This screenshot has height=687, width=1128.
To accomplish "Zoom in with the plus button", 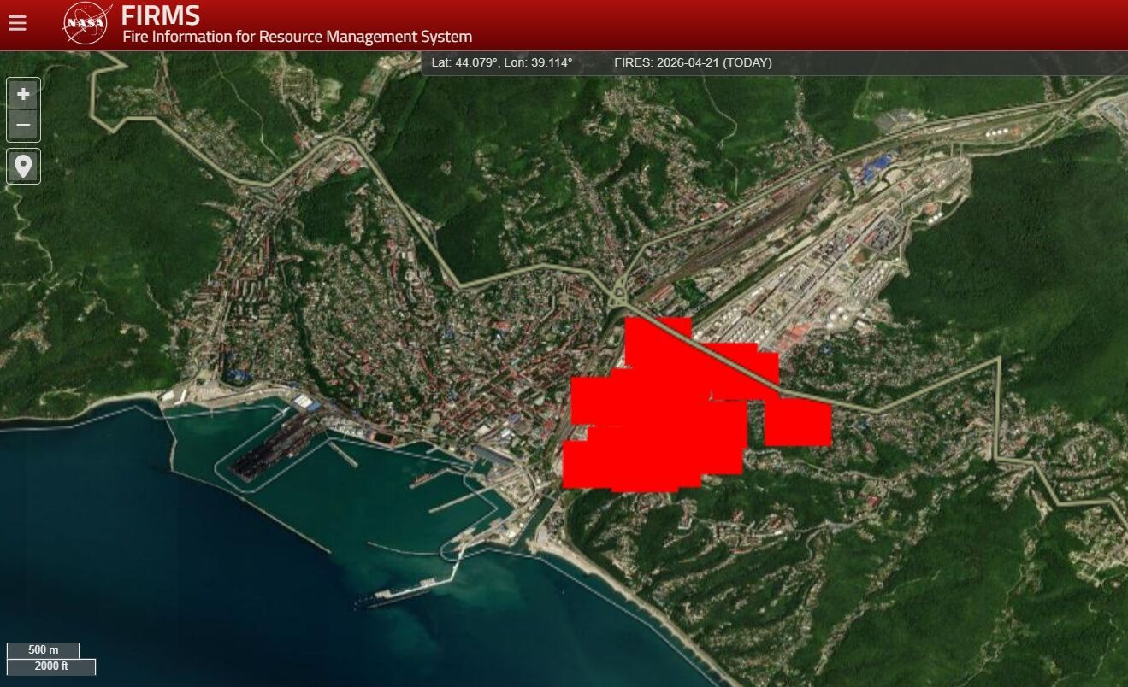I will 23,93.
